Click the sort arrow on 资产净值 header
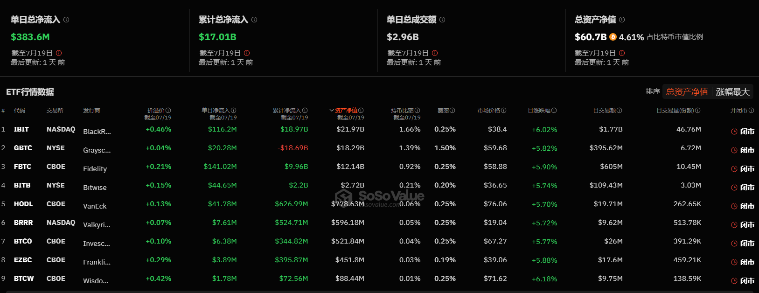This screenshot has height=293, width=759. point(332,111)
